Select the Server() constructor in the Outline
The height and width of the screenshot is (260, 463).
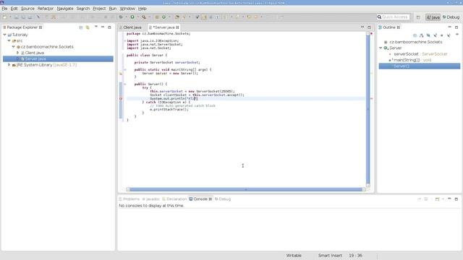420,66
